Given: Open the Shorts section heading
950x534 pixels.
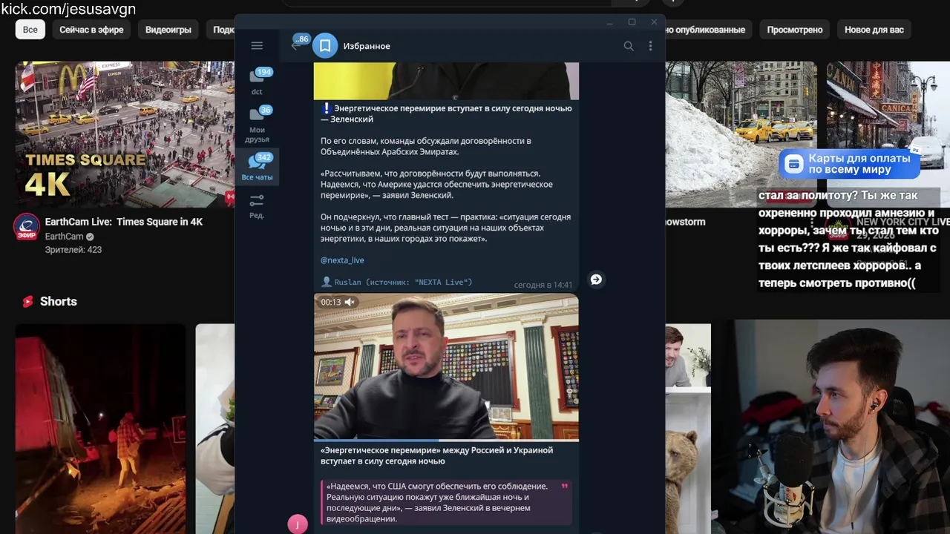Looking at the screenshot, I should pyautogui.click(x=59, y=301).
